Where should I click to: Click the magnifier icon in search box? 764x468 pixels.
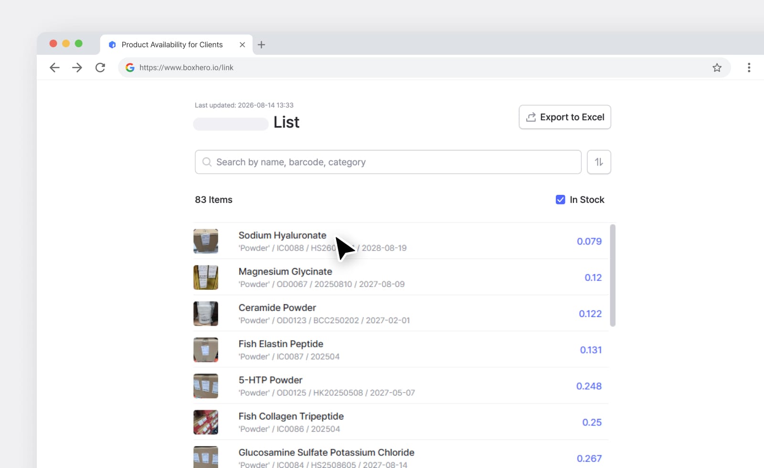coord(207,162)
